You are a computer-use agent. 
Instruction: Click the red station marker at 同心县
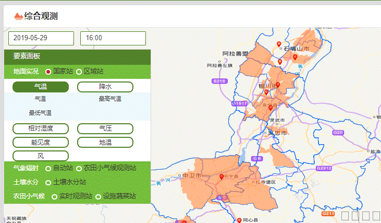click(x=239, y=220)
